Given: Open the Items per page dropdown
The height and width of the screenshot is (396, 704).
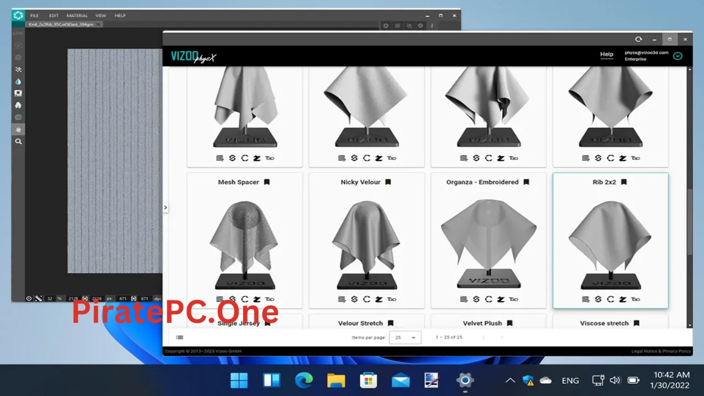Looking at the screenshot, I should click(405, 337).
